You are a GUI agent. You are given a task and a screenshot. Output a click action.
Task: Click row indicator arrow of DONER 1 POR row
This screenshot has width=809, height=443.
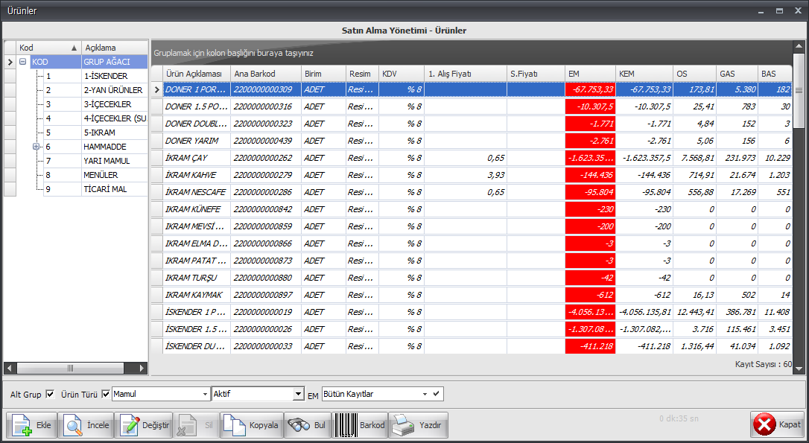click(x=157, y=90)
